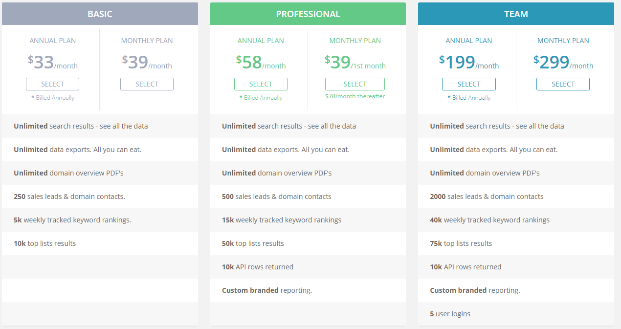Click Team's '40k weekly tracked keyword rankings'
The width and height of the screenshot is (621, 329).
click(x=489, y=220)
